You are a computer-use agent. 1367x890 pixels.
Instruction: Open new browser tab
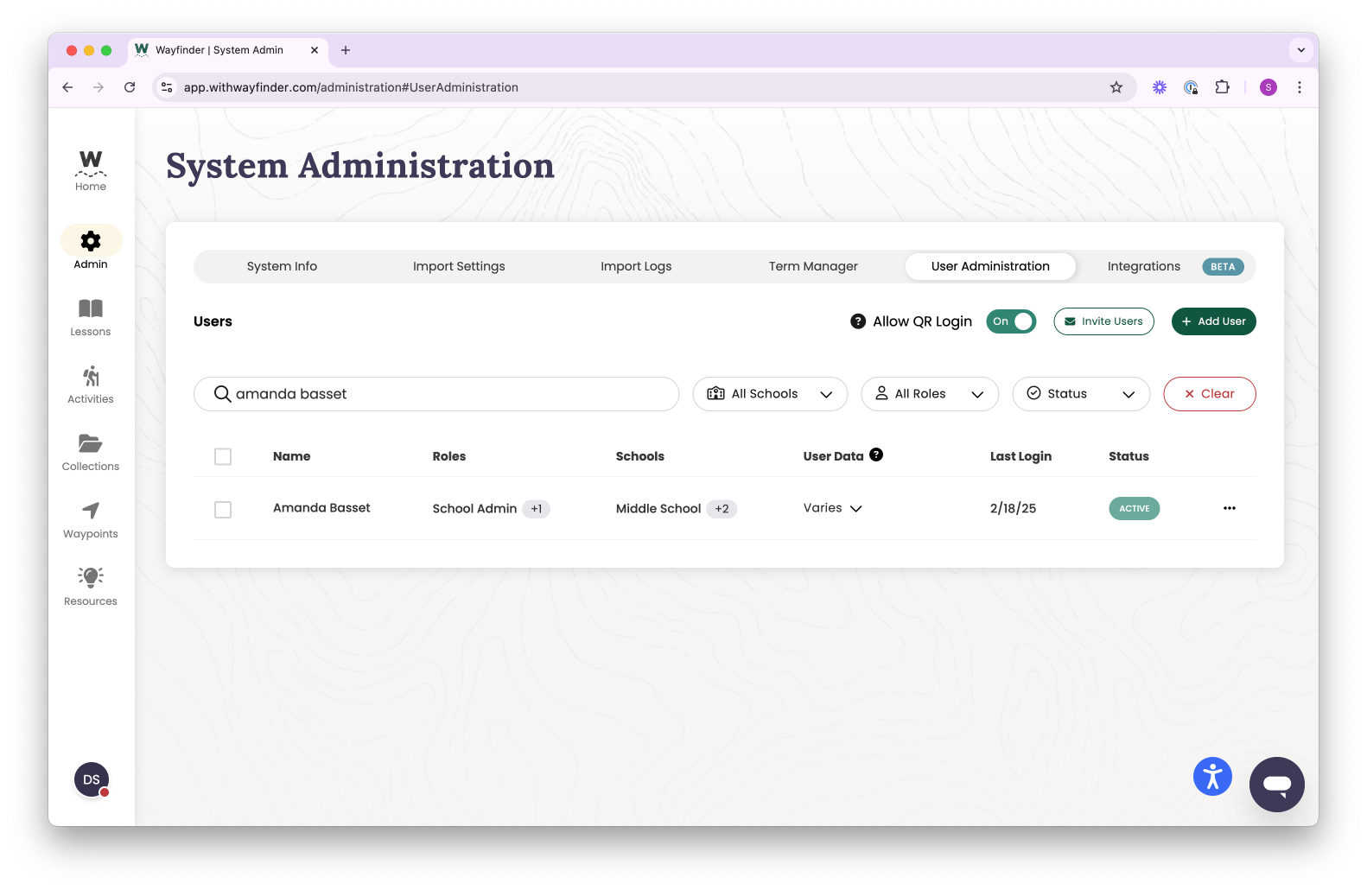346,50
